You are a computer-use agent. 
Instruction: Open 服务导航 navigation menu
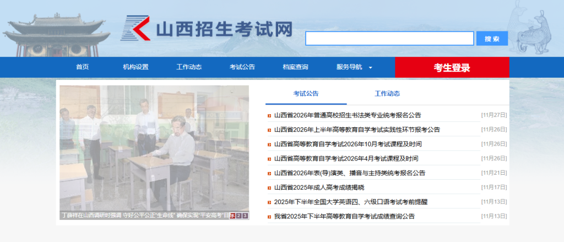point(349,67)
